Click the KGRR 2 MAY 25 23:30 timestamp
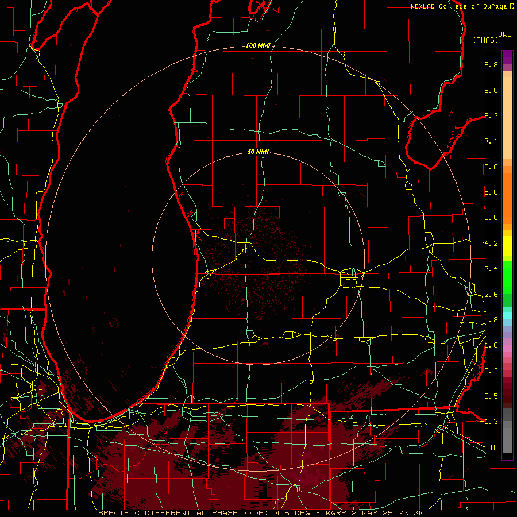The height and width of the screenshot is (517, 517). (375, 513)
